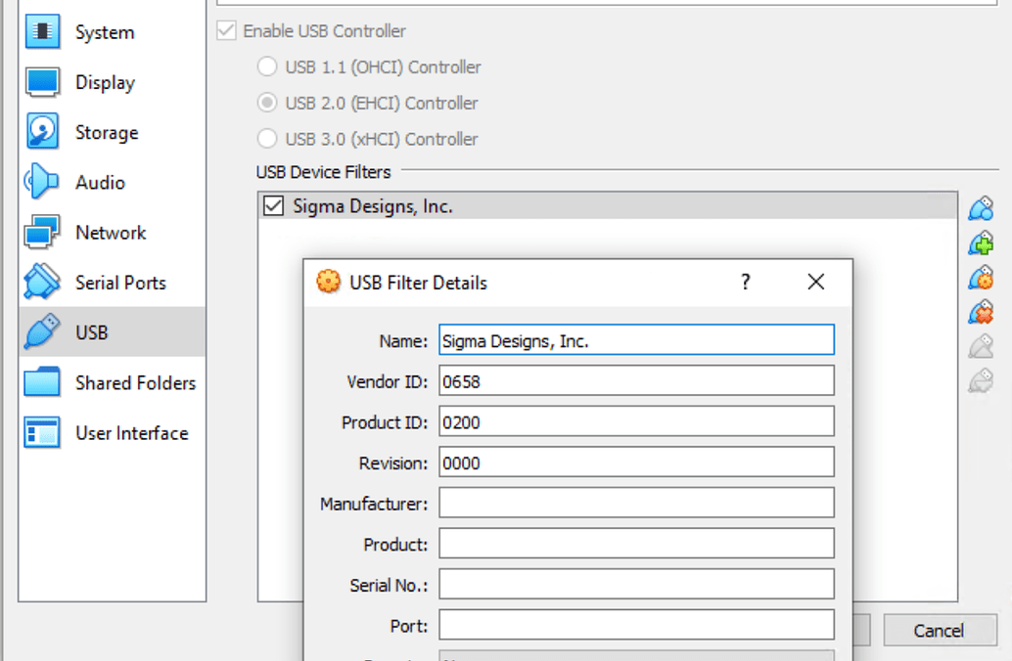Image resolution: width=1012 pixels, height=661 pixels.
Task: Click into the Vendor ID field
Action: click(x=636, y=380)
